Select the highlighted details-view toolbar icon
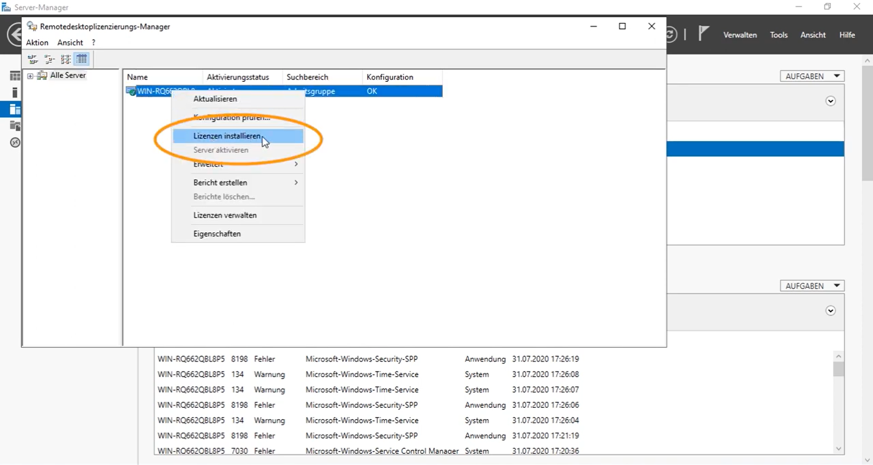 tap(82, 59)
